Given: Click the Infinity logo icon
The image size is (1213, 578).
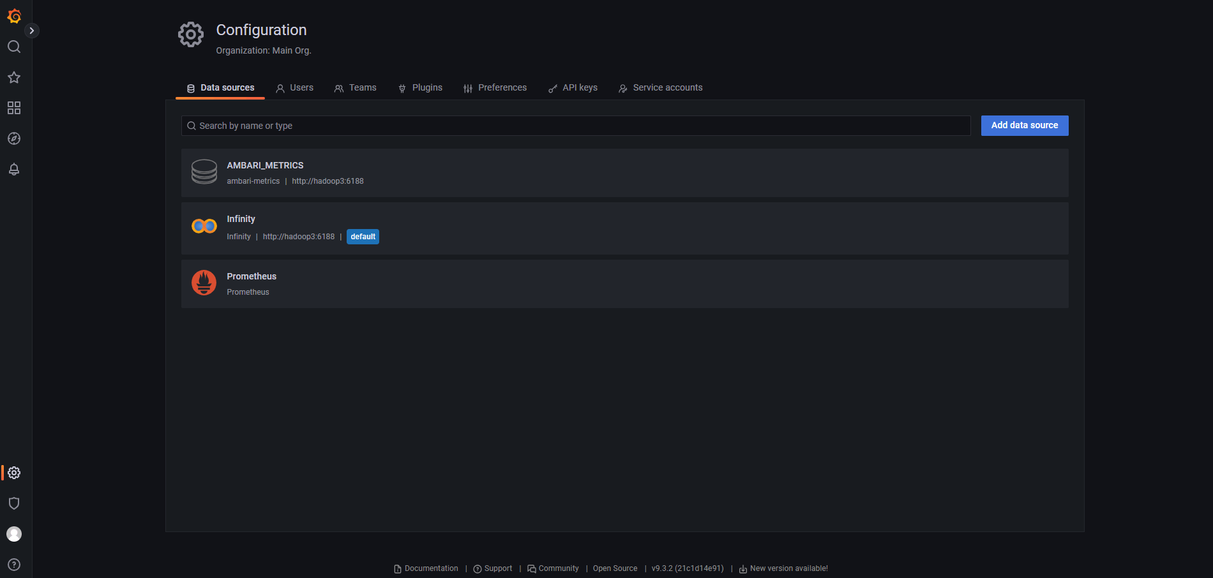Looking at the screenshot, I should (x=204, y=226).
